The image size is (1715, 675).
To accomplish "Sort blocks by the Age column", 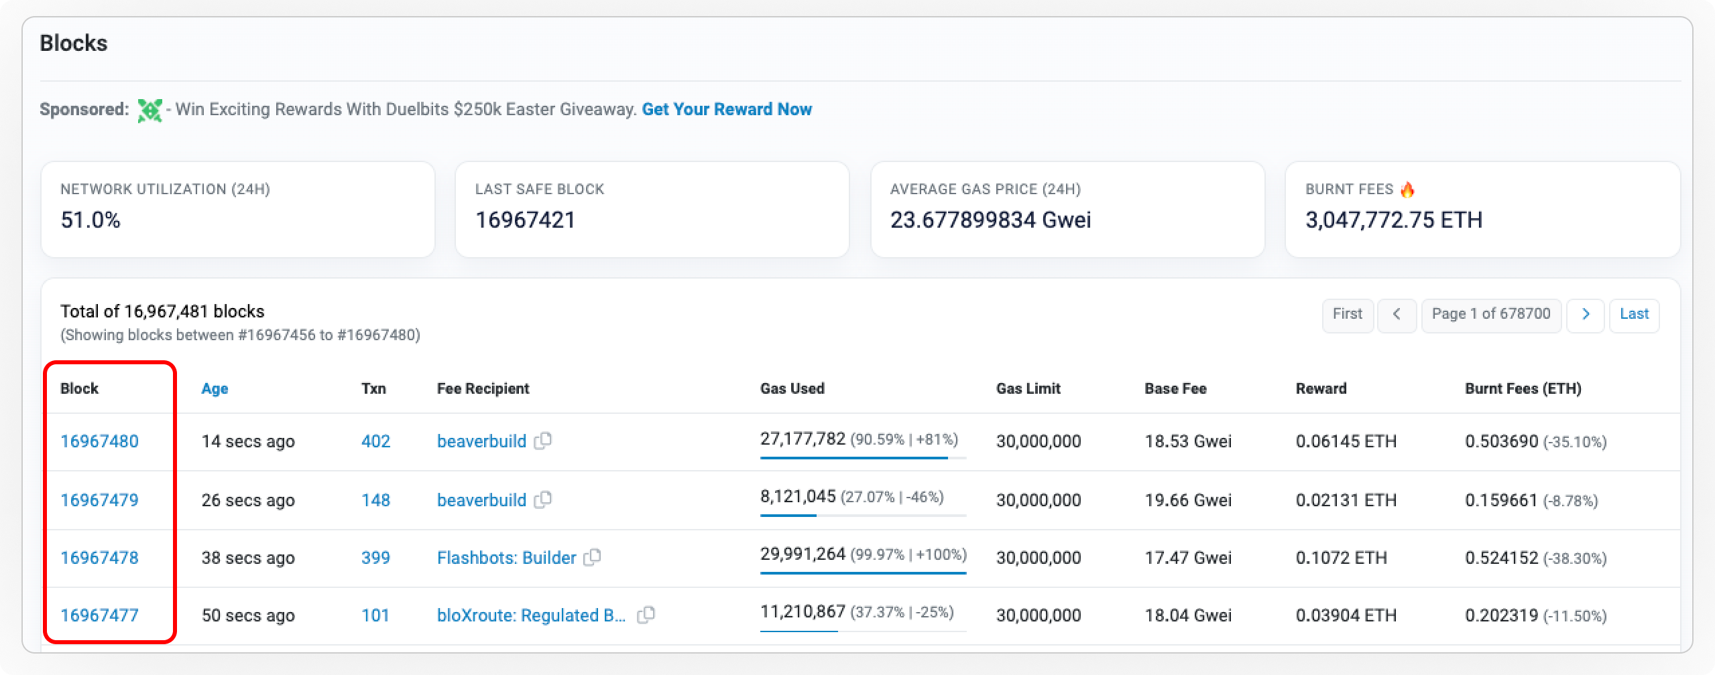I will (x=215, y=388).
